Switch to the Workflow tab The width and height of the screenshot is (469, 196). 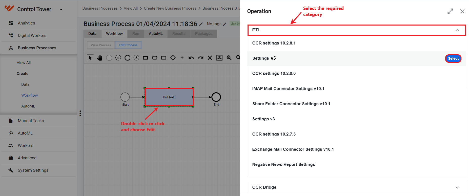(114, 34)
